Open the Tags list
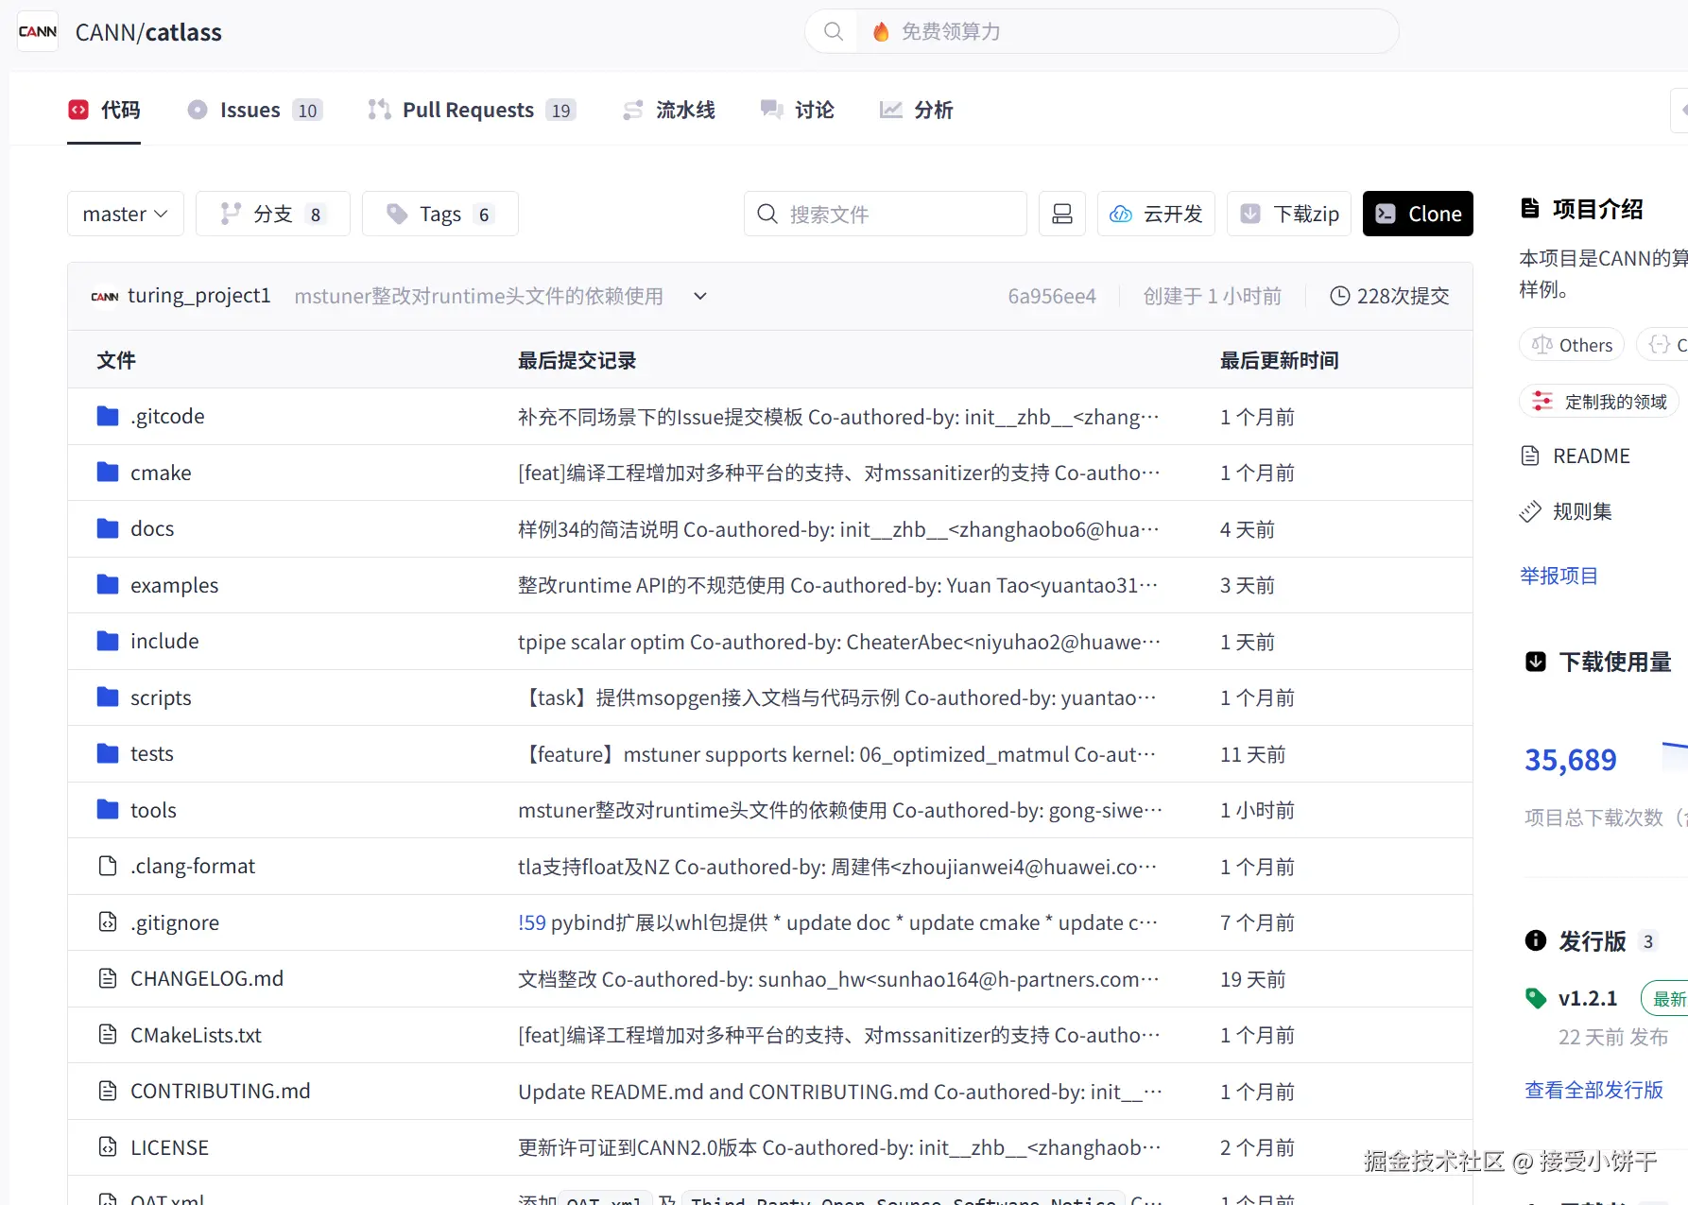Image resolution: width=1688 pixels, height=1205 pixels. (440, 214)
